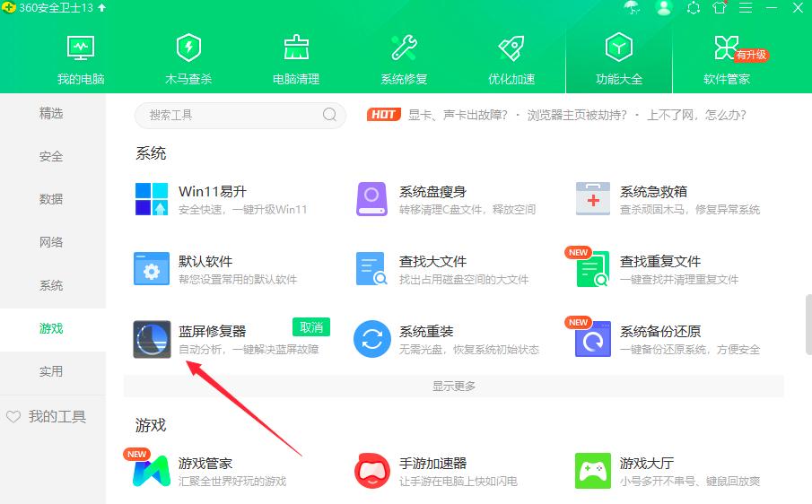This screenshot has width=812, height=504.
Task: Click the 游戏大厅 green controller icon
Action: 593,471
